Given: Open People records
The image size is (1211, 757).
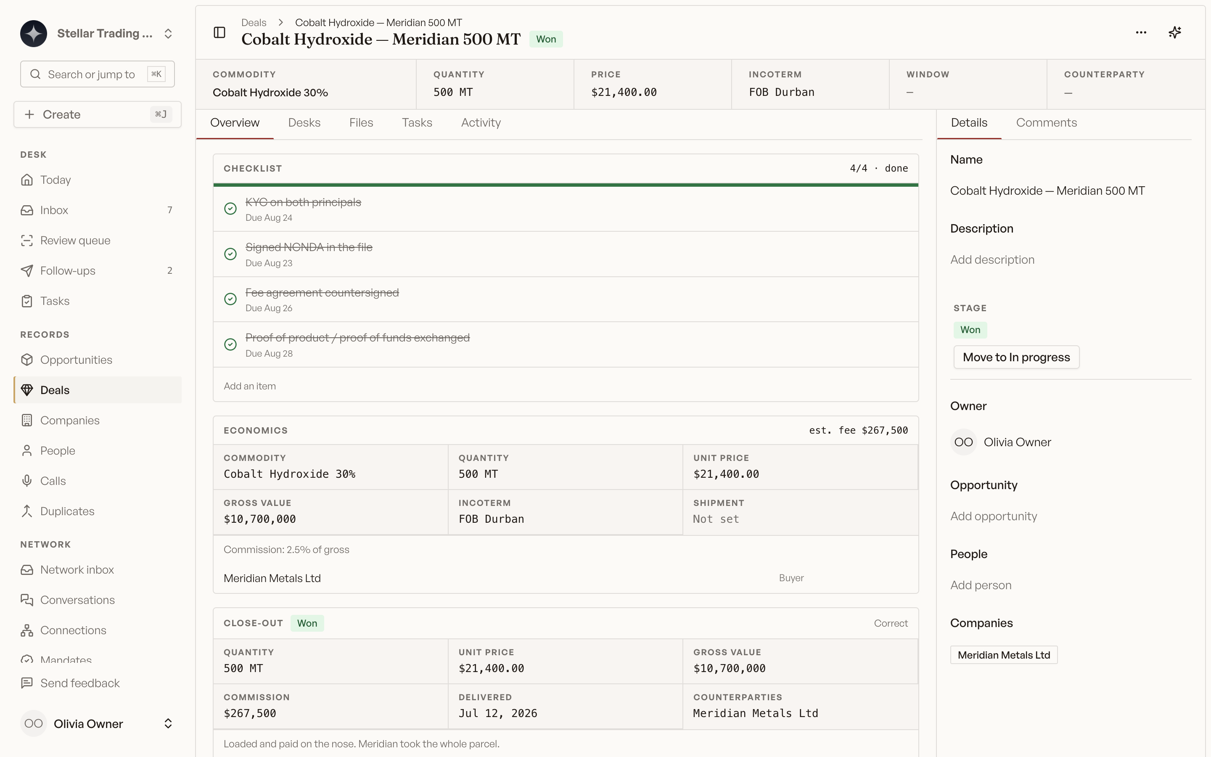Looking at the screenshot, I should (98, 450).
